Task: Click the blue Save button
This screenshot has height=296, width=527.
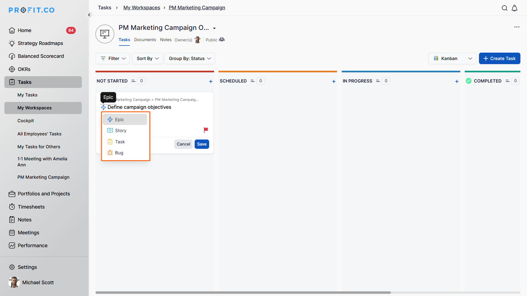Action: pyautogui.click(x=202, y=144)
